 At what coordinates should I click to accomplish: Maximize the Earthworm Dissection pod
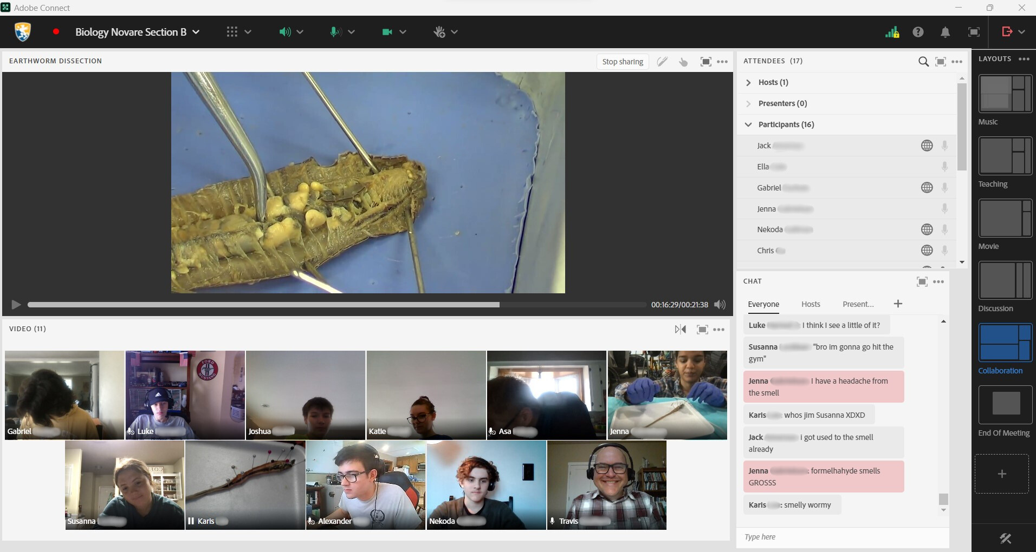[x=705, y=62]
